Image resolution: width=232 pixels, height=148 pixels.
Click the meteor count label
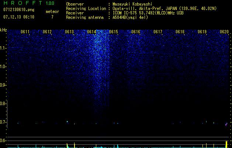click(52, 11)
